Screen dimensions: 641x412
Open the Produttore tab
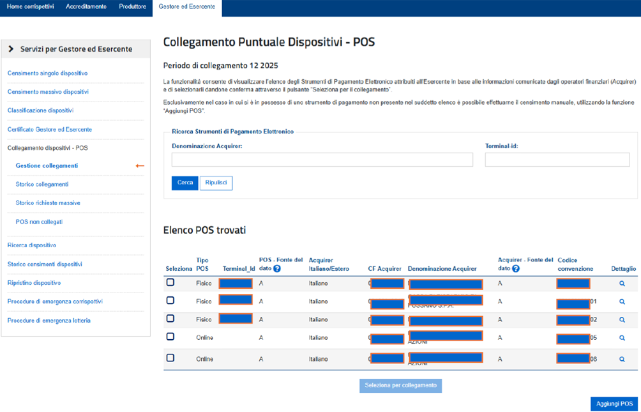pyautogui.click(x=132, y=6)
